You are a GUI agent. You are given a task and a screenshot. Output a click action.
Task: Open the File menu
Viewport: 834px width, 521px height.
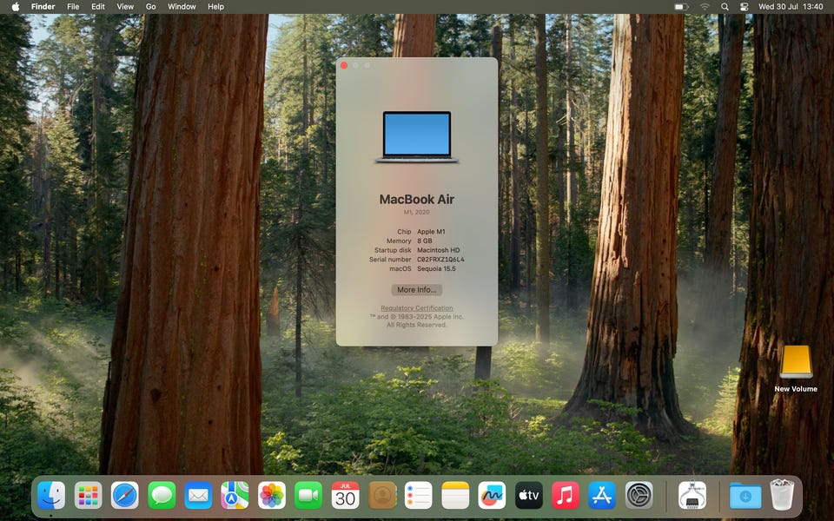coord(73,7)
